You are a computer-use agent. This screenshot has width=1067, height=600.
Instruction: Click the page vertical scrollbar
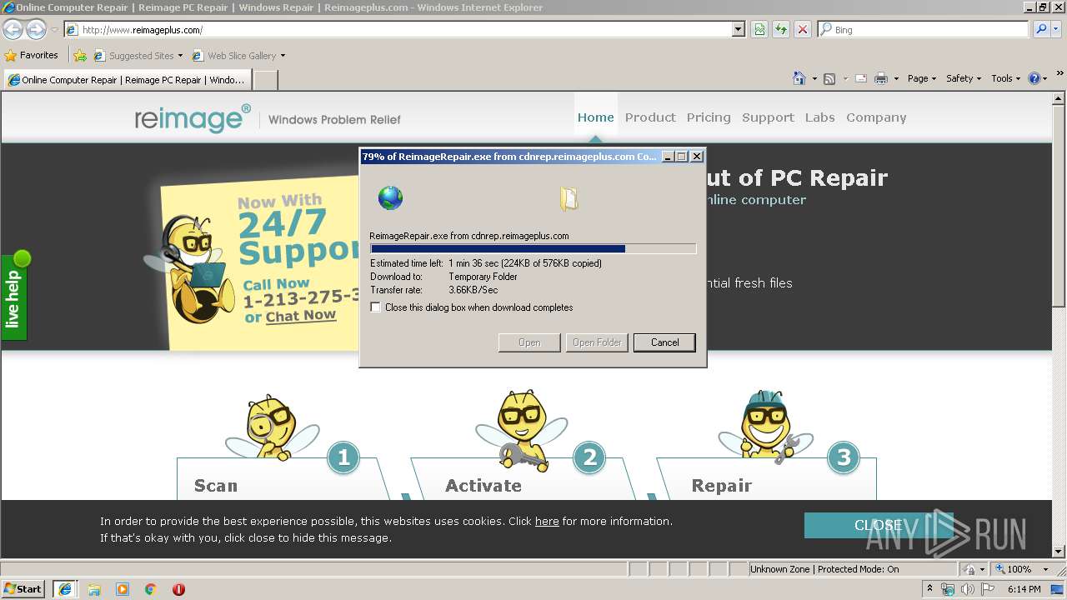point(1059,325)
